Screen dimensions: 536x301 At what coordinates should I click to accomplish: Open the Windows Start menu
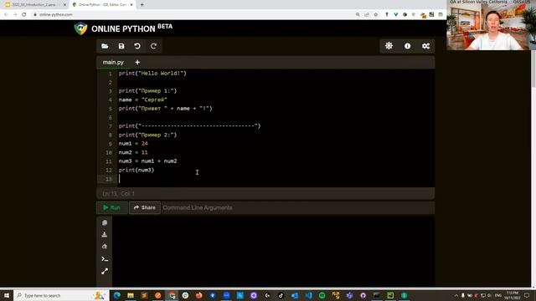7,295
